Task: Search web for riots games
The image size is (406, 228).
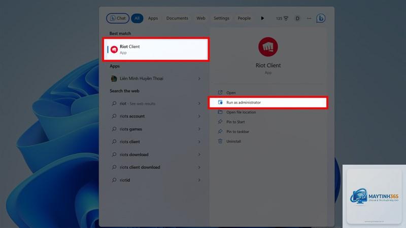Action: [156, 129]
